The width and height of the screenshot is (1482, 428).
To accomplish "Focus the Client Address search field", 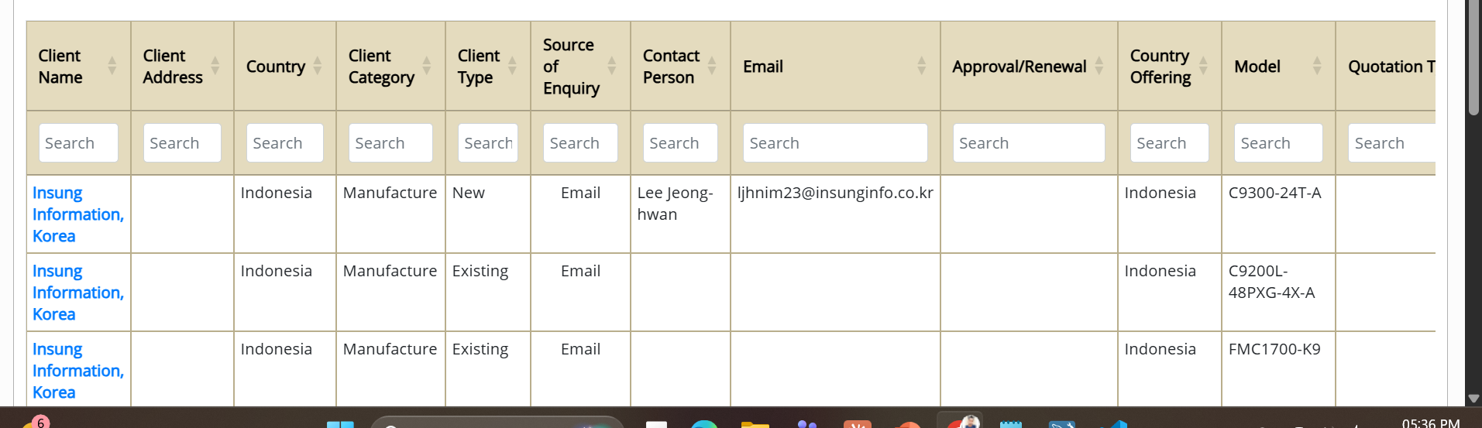I will [x=182, y=143].
